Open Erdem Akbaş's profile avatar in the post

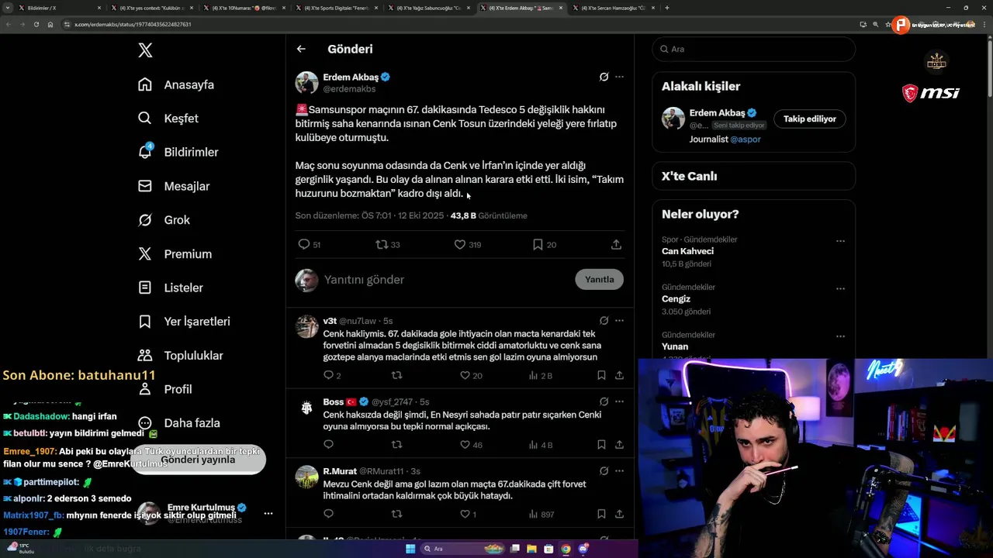pyautogui.click(x=306, y=83)
